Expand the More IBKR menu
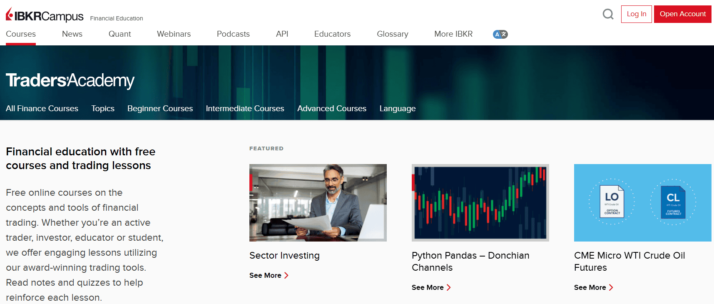The image size is (714, 304). 453,34
